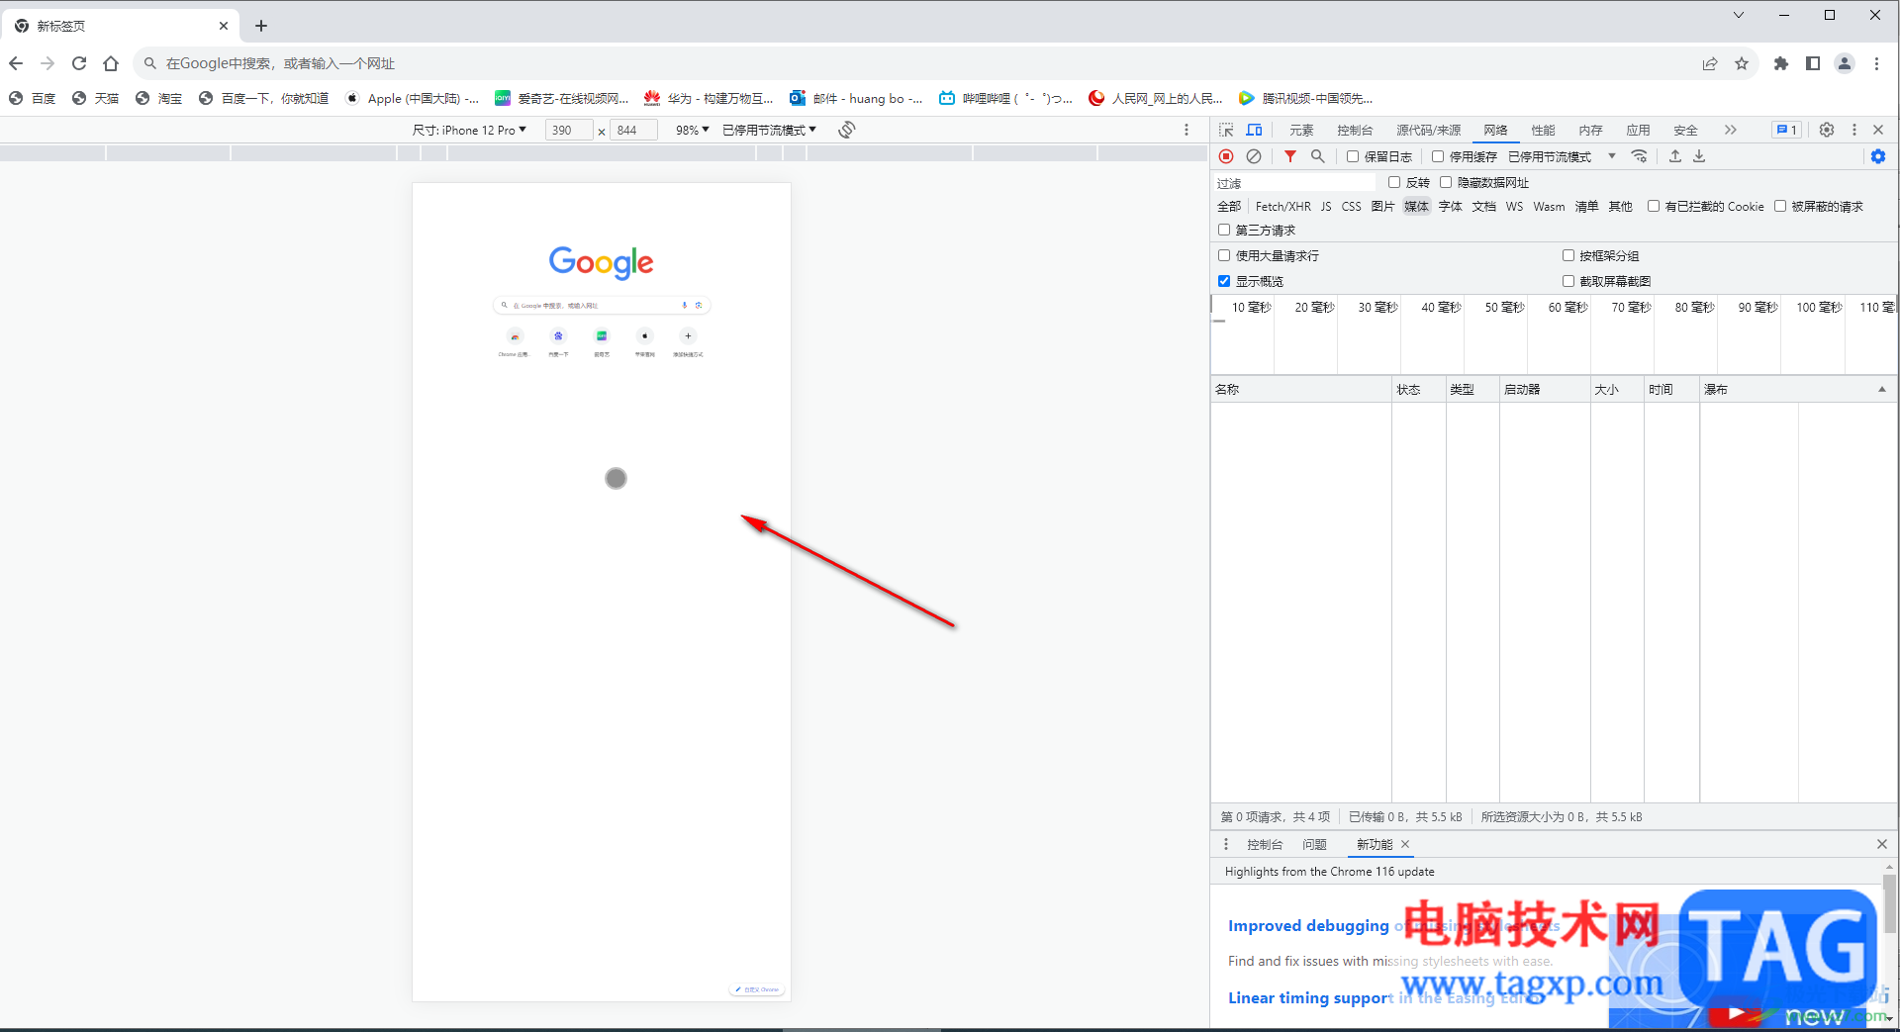Switch to the Sources tab
Viewport: 1900px width, 1032px height.
coord(1428,130)
